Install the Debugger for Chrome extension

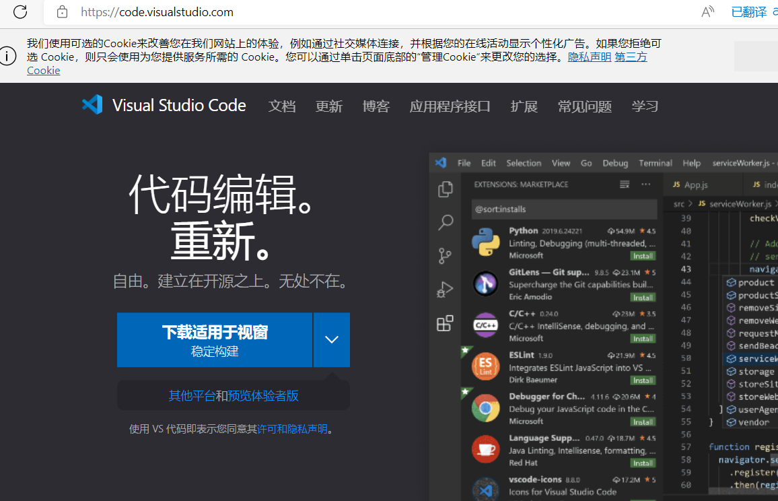643,422
